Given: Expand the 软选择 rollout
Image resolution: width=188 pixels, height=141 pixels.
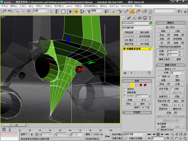Looking at the screenshot, I should tap(137, 112).
